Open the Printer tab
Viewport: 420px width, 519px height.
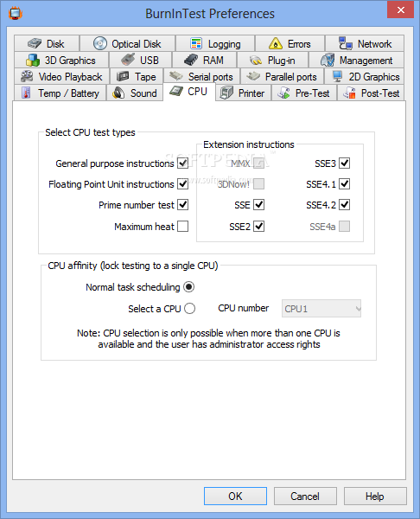(244, 93)
